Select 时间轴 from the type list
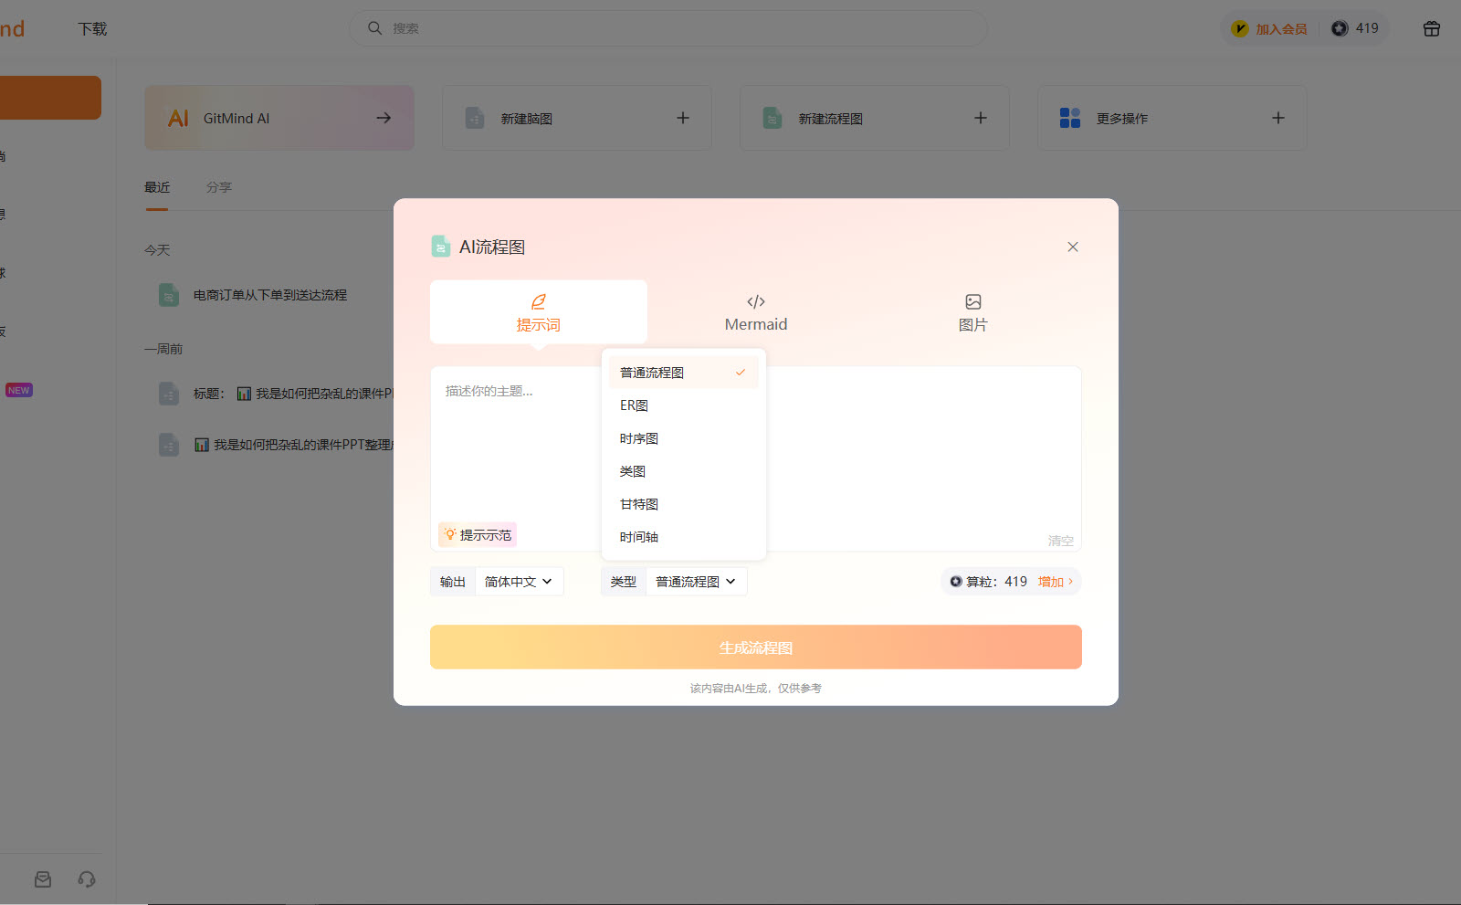 tap(683, 537)
